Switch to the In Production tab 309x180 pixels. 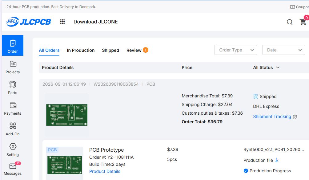81,50
